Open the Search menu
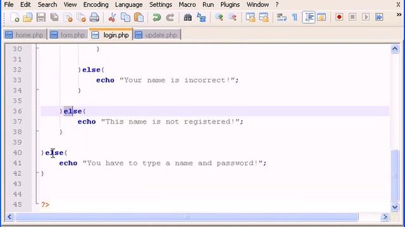 tap(47, 4)
